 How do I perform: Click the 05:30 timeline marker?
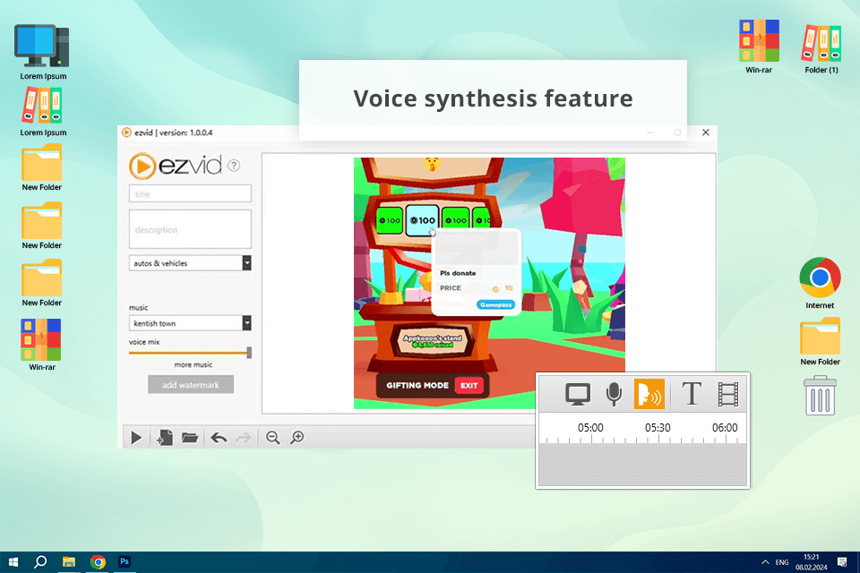(x=658, y=428)
